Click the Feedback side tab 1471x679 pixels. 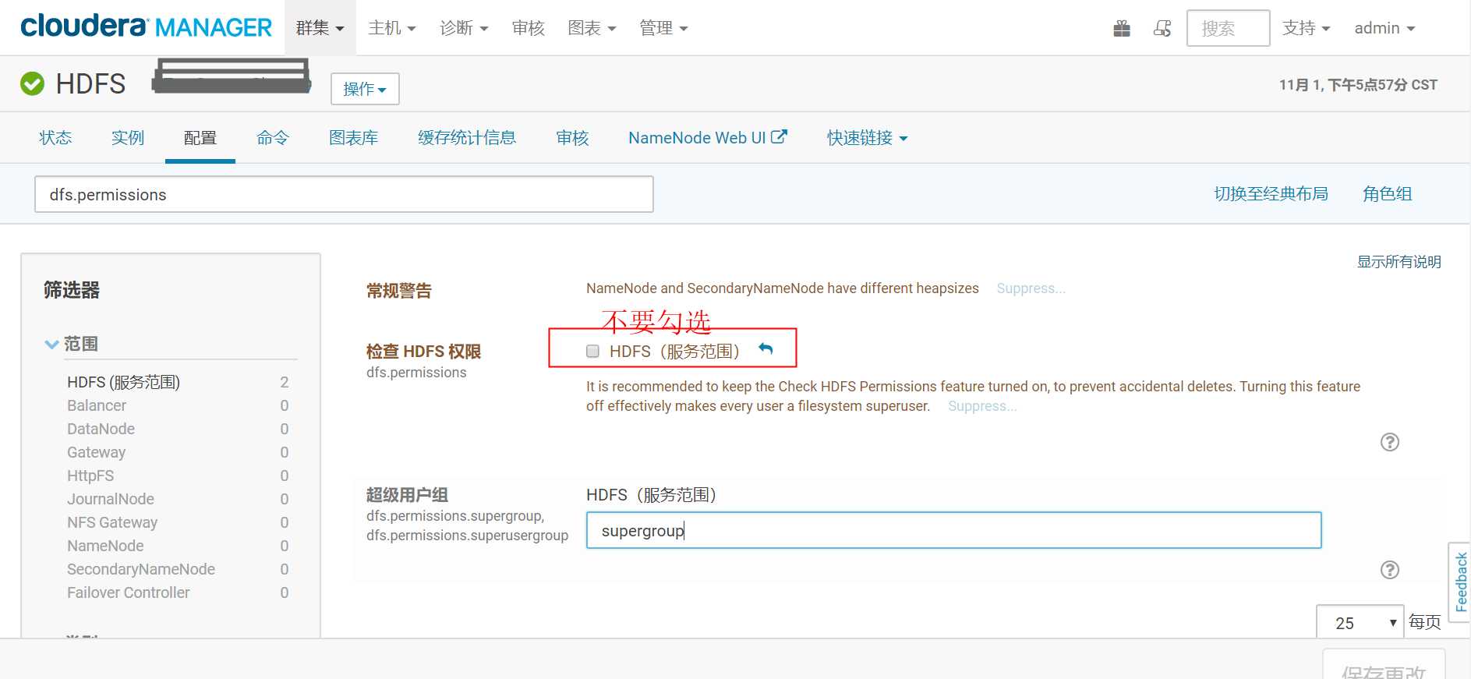point(1460,582)
